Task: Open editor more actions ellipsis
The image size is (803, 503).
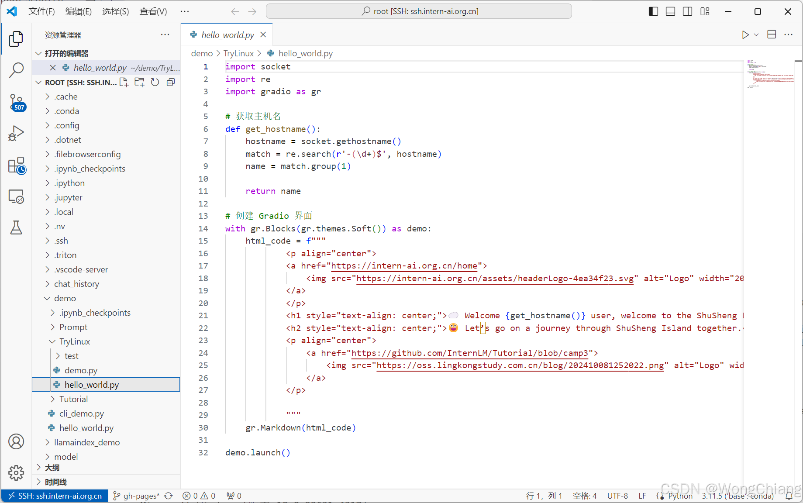Action: click(788, 34)
